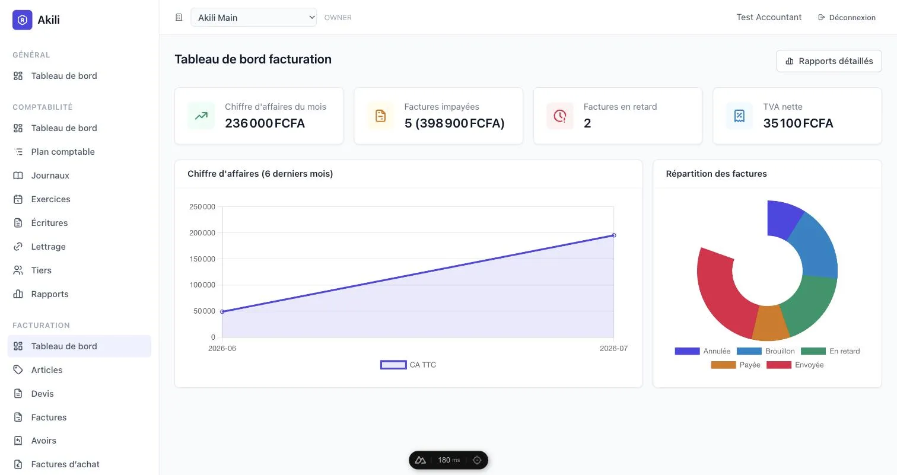Go to Lettrage link icon
The width and height of the screenshot is (897, 475).
coord(18,247)
